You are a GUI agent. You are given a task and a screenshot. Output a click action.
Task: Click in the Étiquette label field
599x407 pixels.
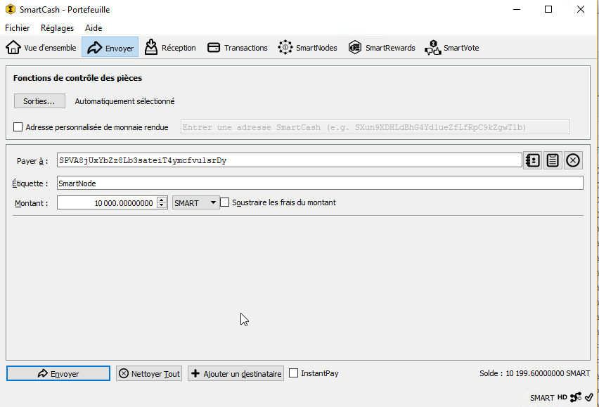click(320, 183)
